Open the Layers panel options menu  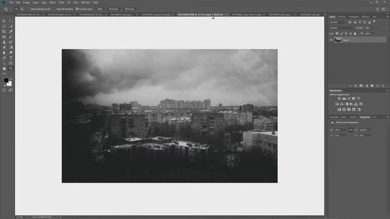point(388,17)
